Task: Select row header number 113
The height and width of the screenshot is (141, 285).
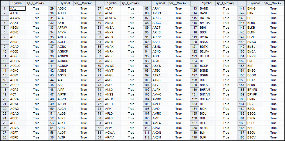Action: point(195,8)
